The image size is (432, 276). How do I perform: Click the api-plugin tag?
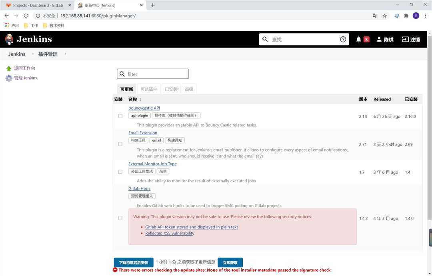tap(140, 116)
